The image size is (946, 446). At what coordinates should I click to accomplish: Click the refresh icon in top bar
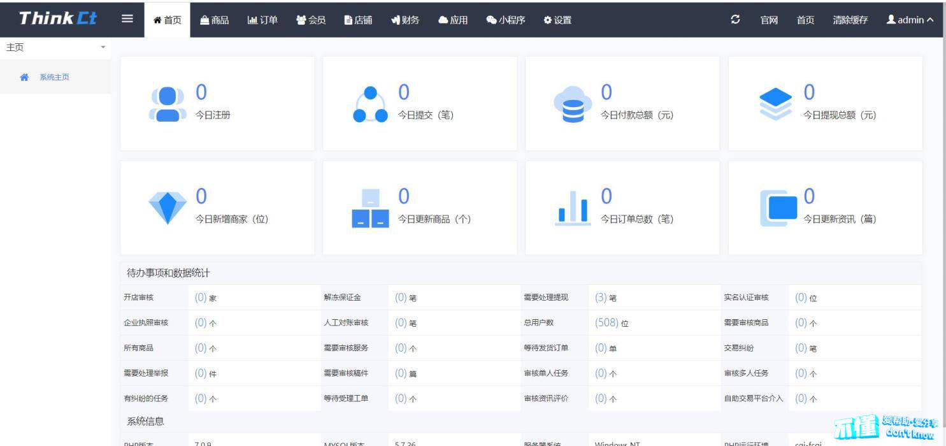pos(735,19)
